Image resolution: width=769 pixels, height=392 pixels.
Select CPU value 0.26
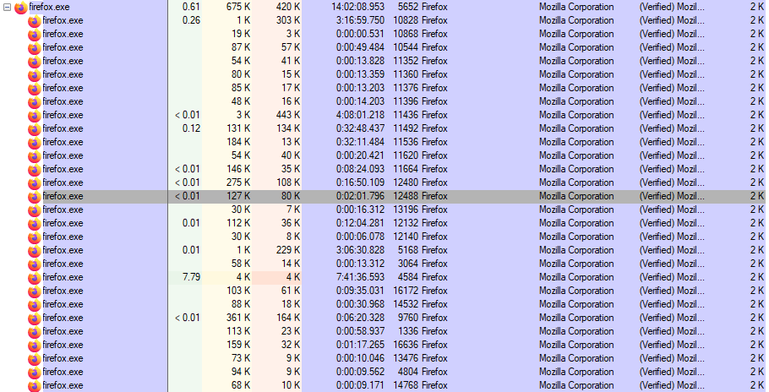pos(191,20)
